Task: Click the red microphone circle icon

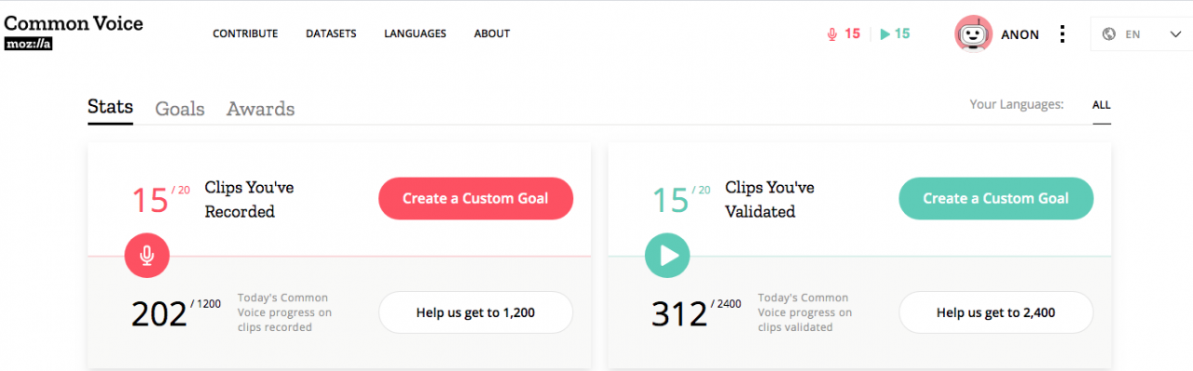Action: coord(147,255)
